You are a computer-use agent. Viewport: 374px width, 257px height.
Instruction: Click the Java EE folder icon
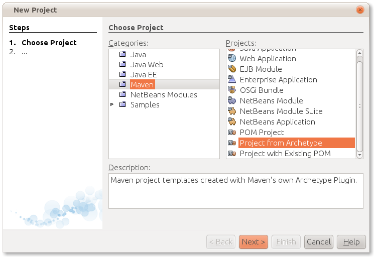[122, 74]
